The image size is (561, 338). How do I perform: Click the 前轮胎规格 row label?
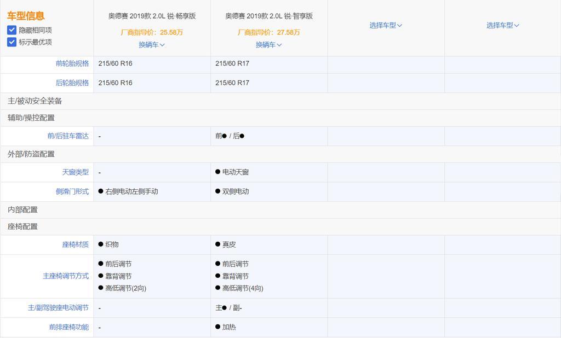[72, 63]
